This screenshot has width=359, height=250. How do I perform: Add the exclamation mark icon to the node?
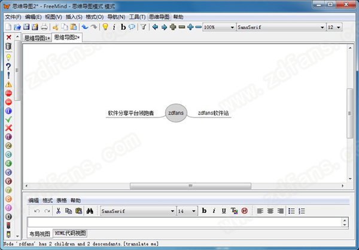pos(8,75)
